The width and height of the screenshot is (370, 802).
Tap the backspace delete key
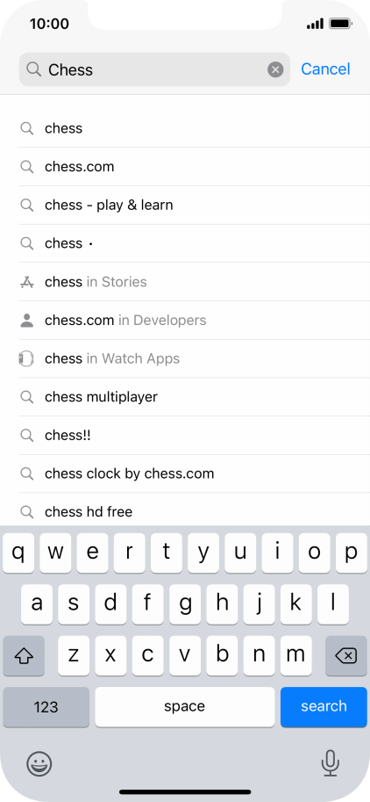tap(346, 655)
